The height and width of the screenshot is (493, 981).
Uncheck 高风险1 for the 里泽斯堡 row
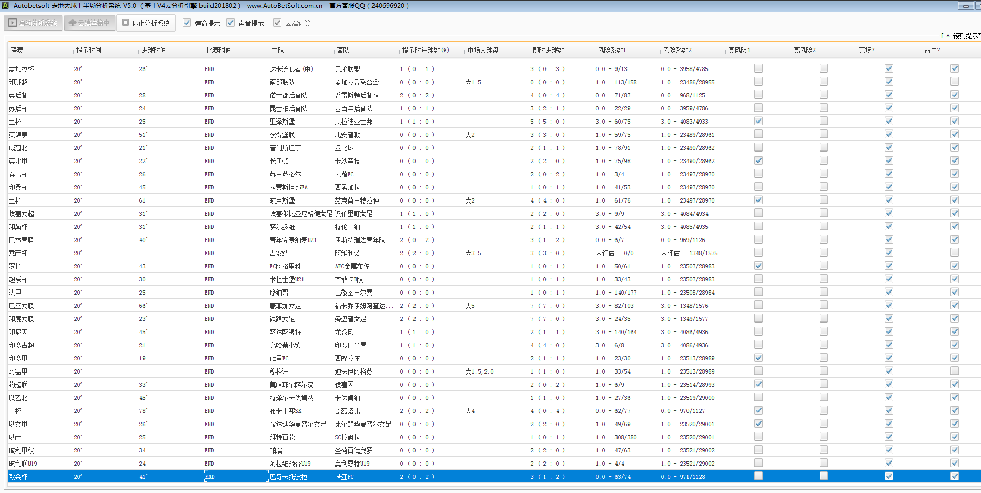[758, 121]
